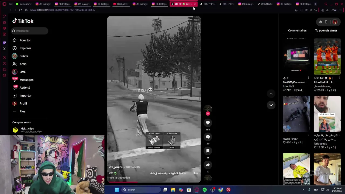Click the circular icon left of phone icon
345x194 pixels.
point(320,22)
